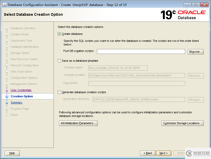Select Network Configuration step

click(x=25, y=65)
